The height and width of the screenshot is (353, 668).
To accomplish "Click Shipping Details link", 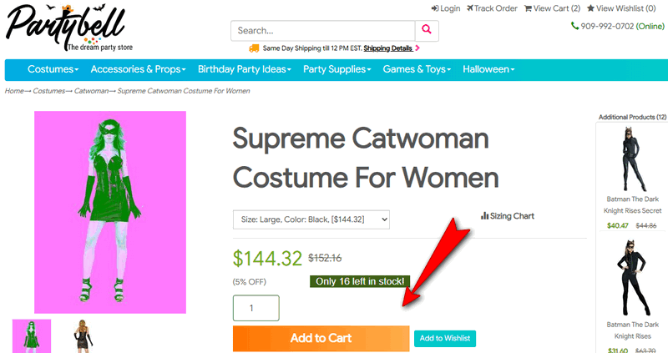I will pyautogui.click(x=387, y=48).
